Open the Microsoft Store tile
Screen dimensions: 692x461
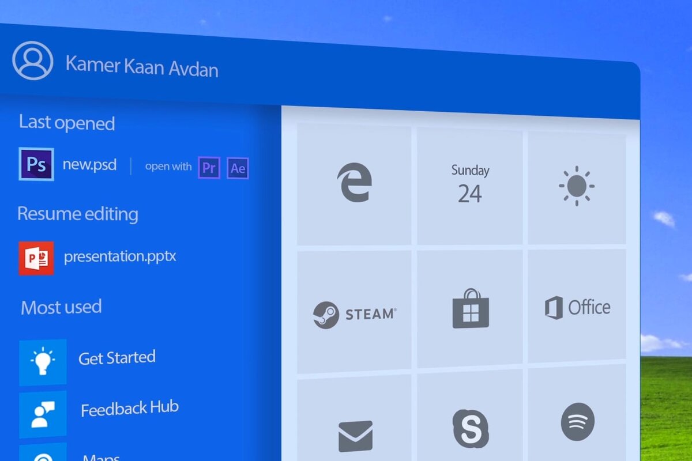(x=470, y=309)
